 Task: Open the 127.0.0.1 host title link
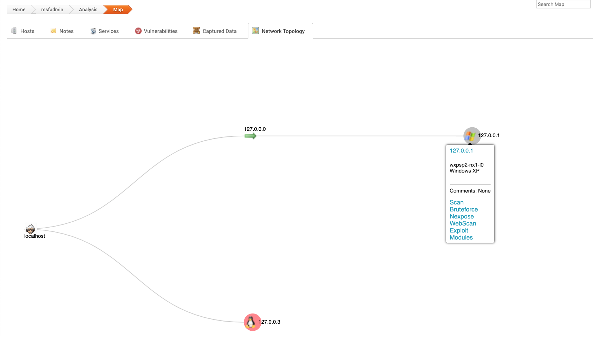point(461,151)
